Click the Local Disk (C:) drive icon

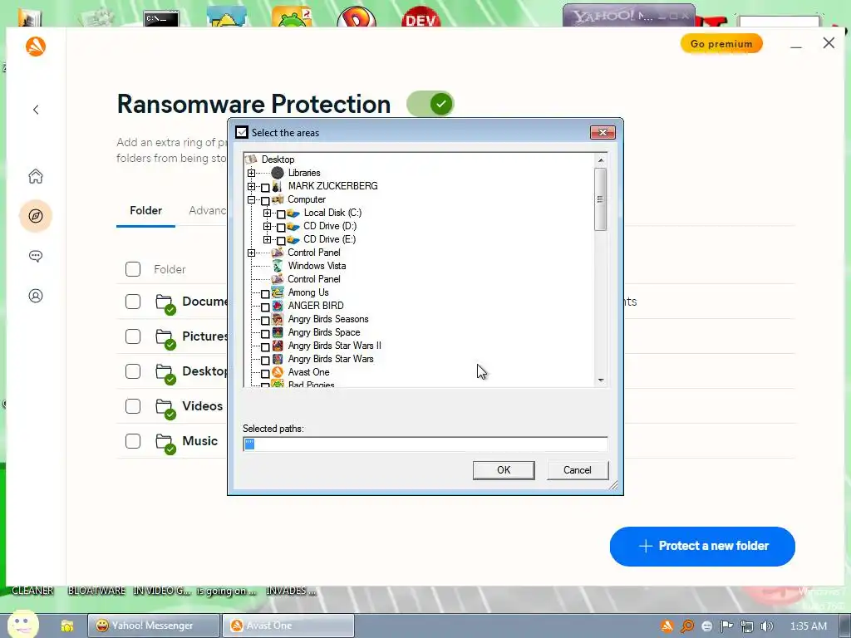(x=293, y=213)
